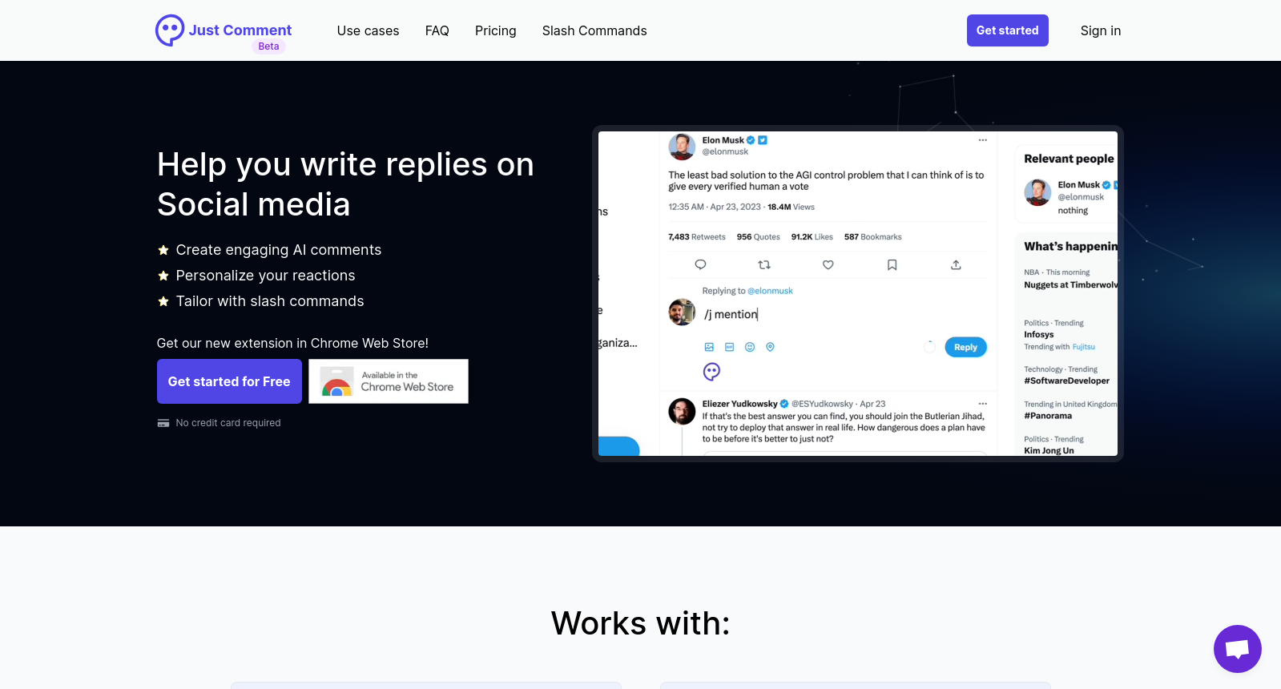Image resolution: width=1281 pixels, height=689 pixels.
Task: Click the GIF icon in reply composer
Action: pyautogui.click(x=729, y=347)
